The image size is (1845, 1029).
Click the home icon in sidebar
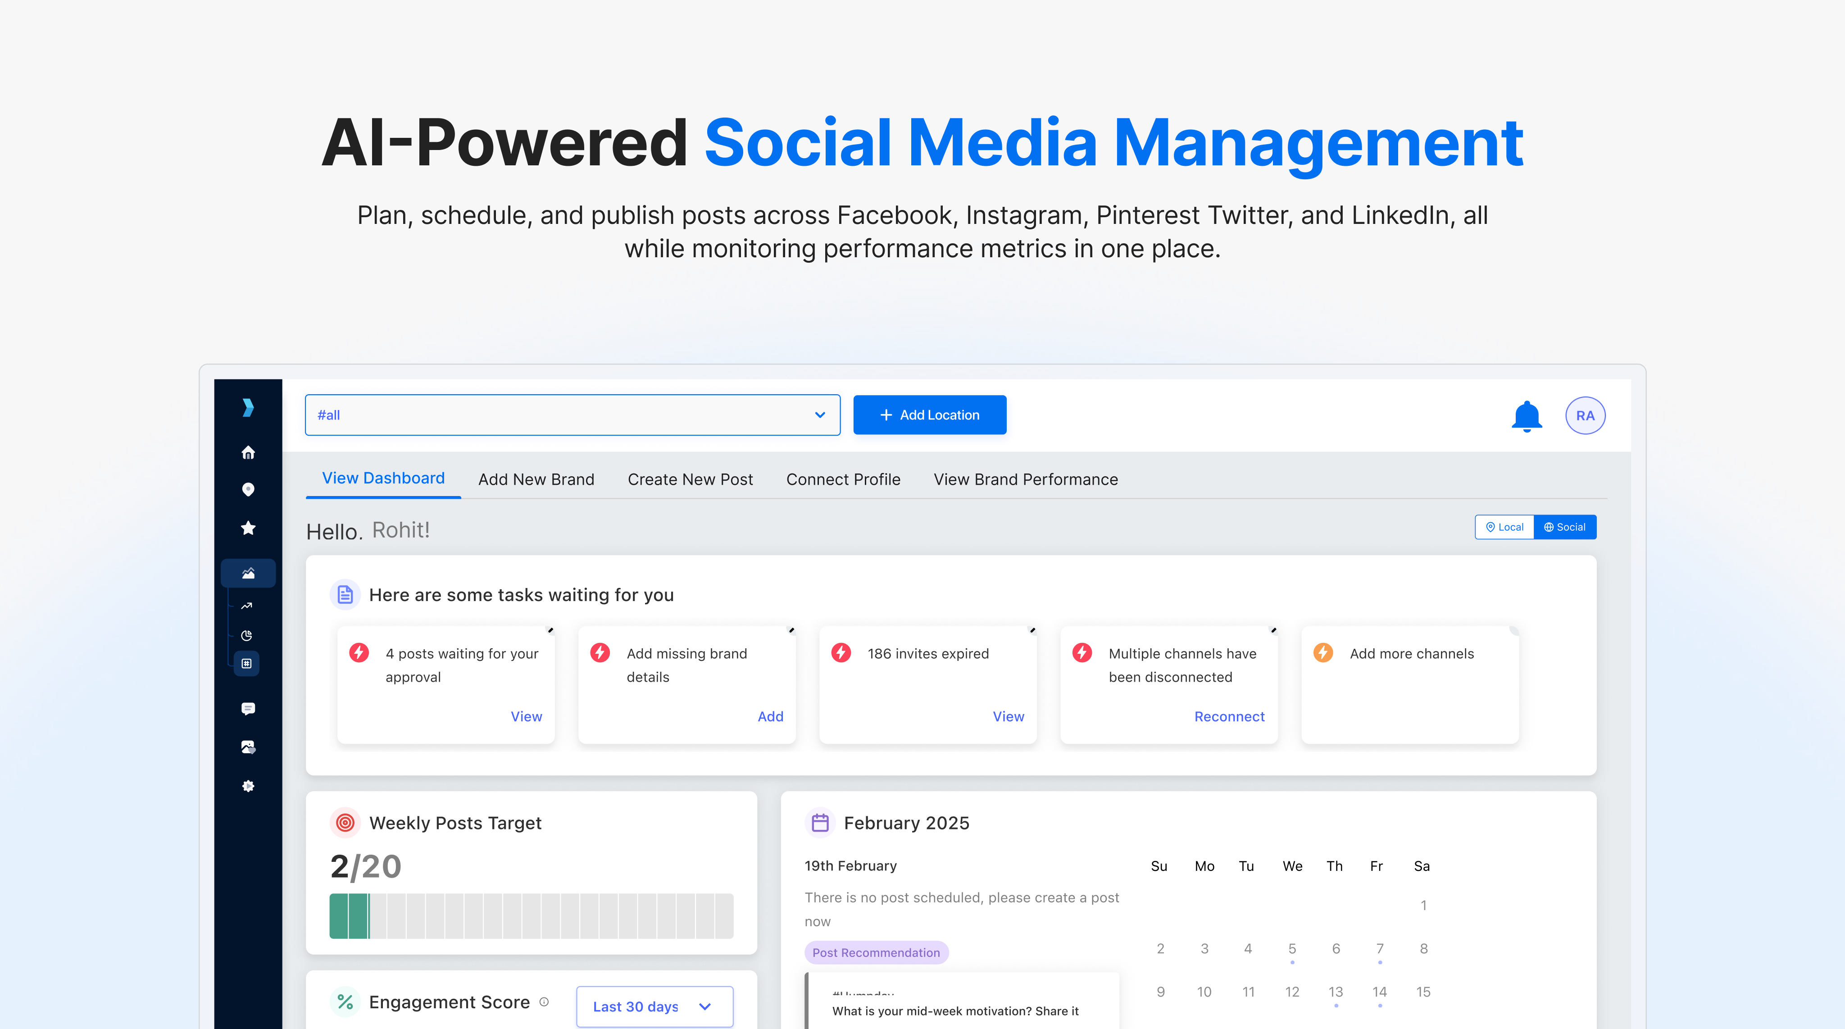[x=248, y=452]
